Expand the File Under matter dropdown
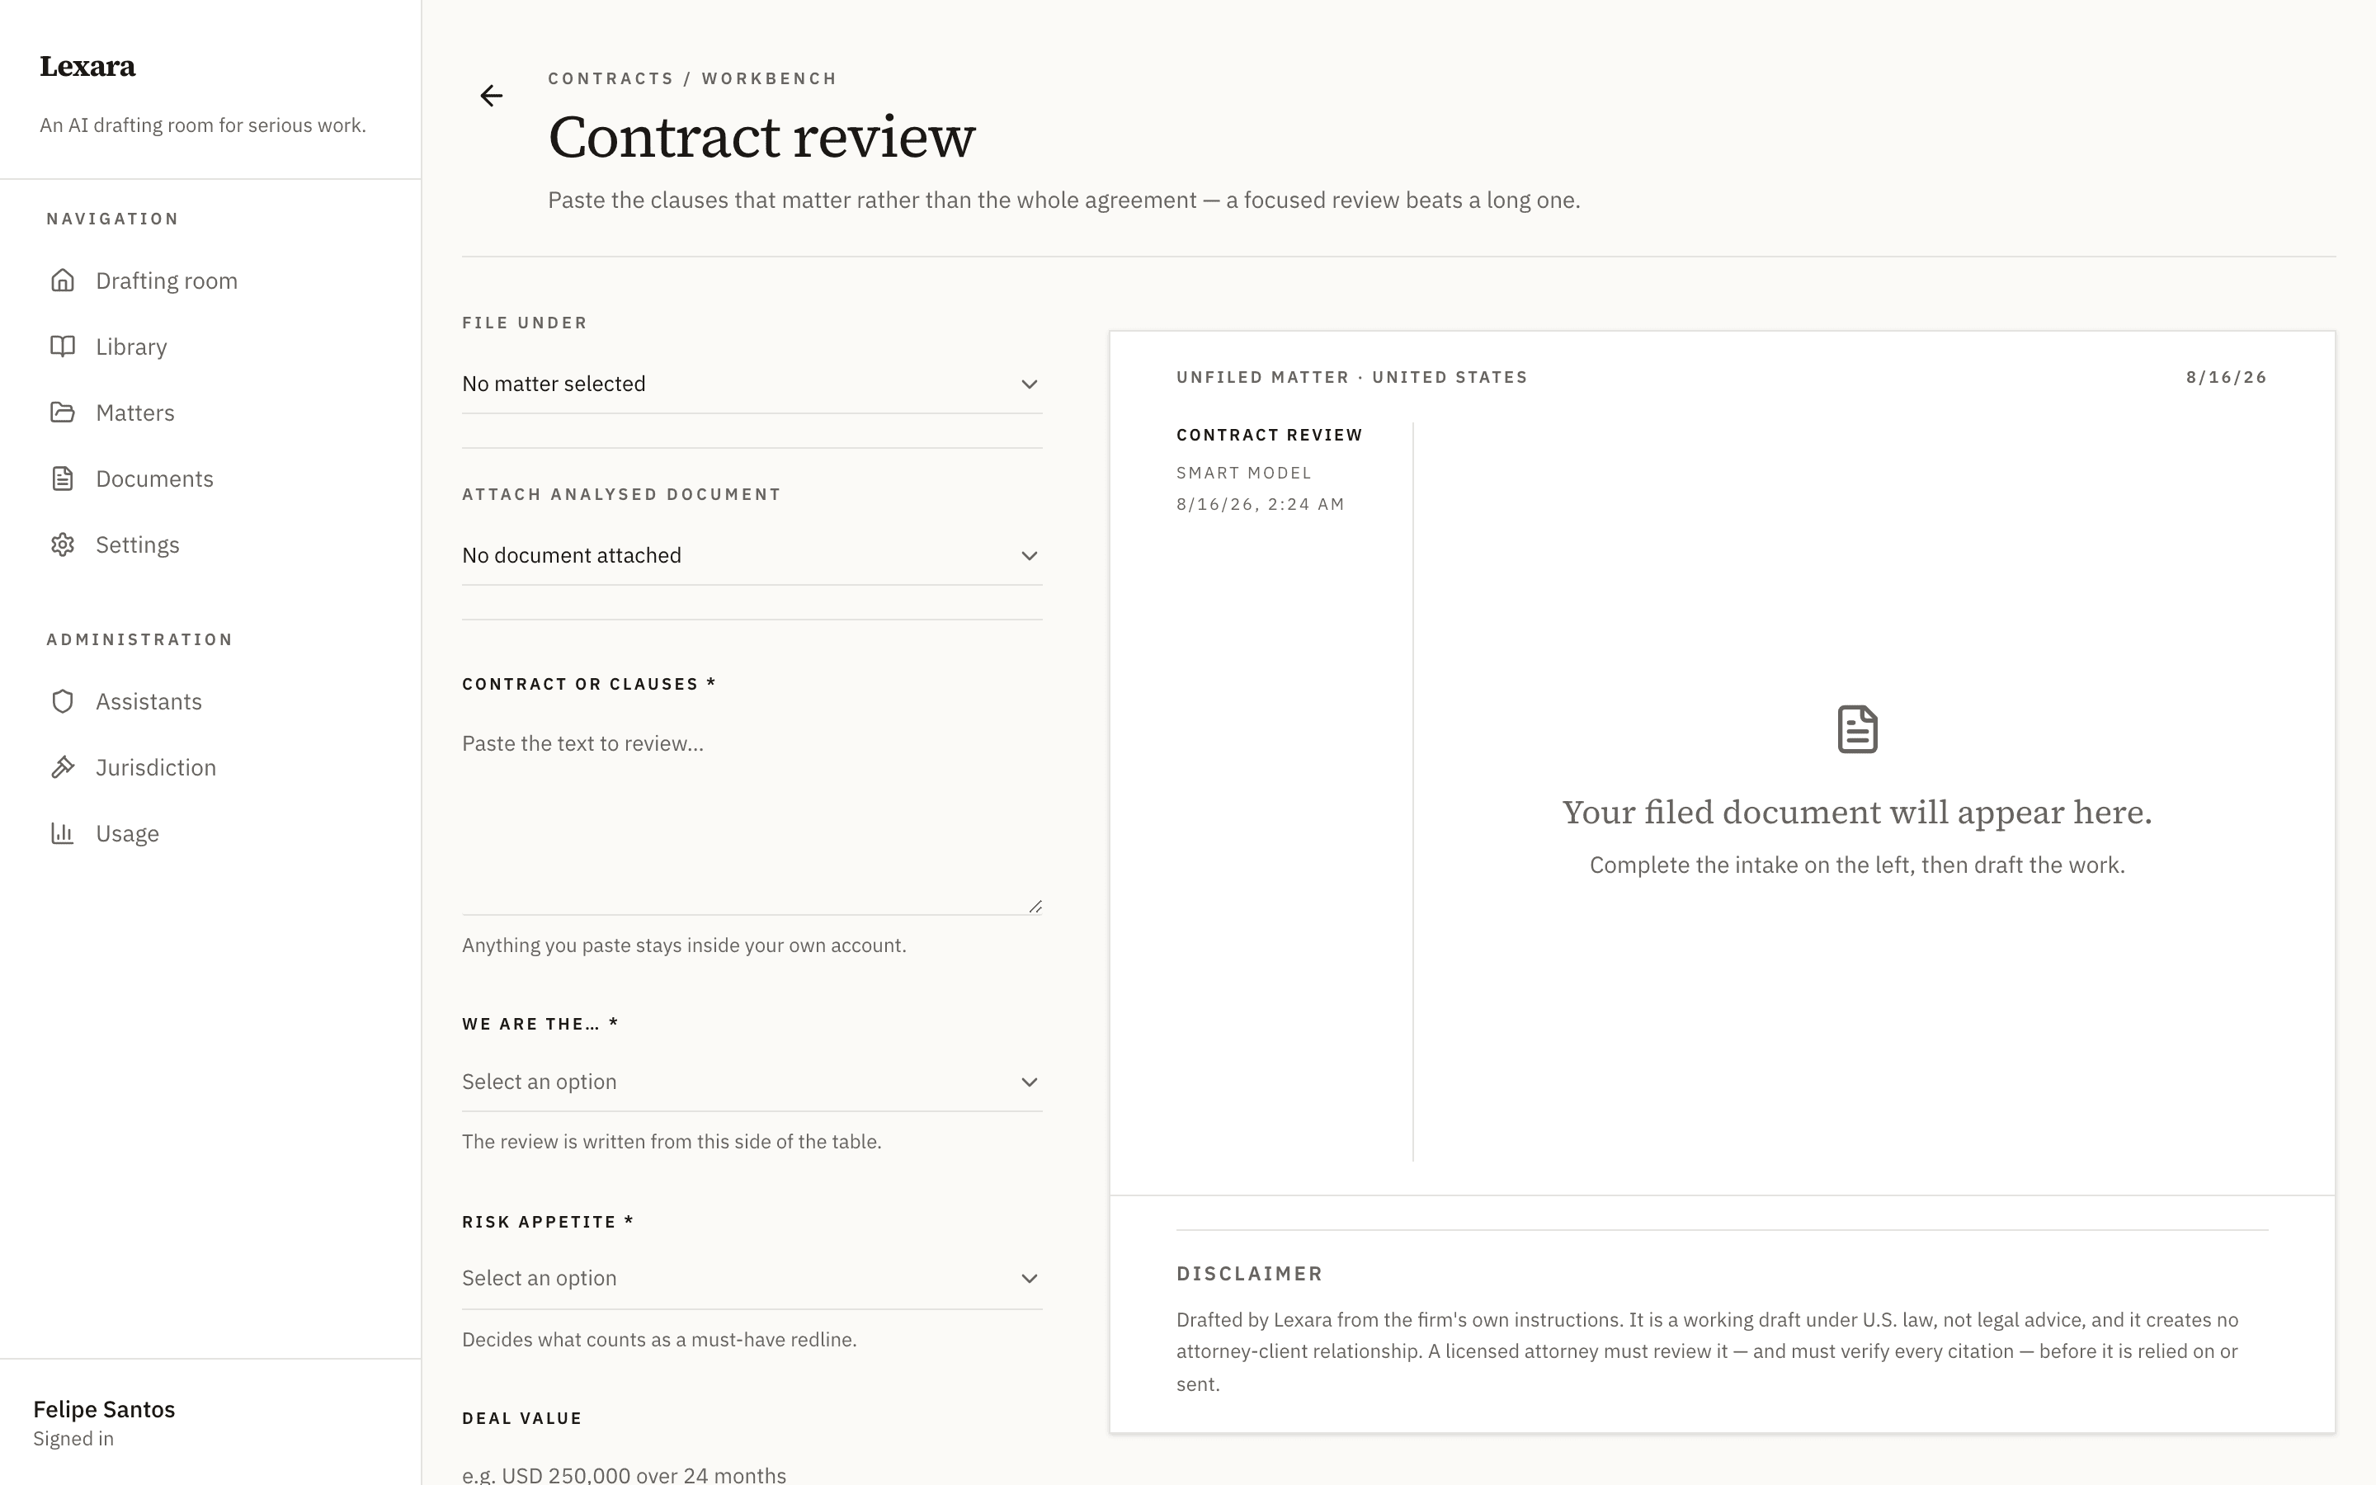Image resolution: width=2376 pixels, height=1485 pixels. tap(752, 384)
